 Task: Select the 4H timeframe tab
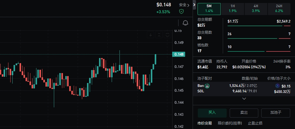point(256,9)
